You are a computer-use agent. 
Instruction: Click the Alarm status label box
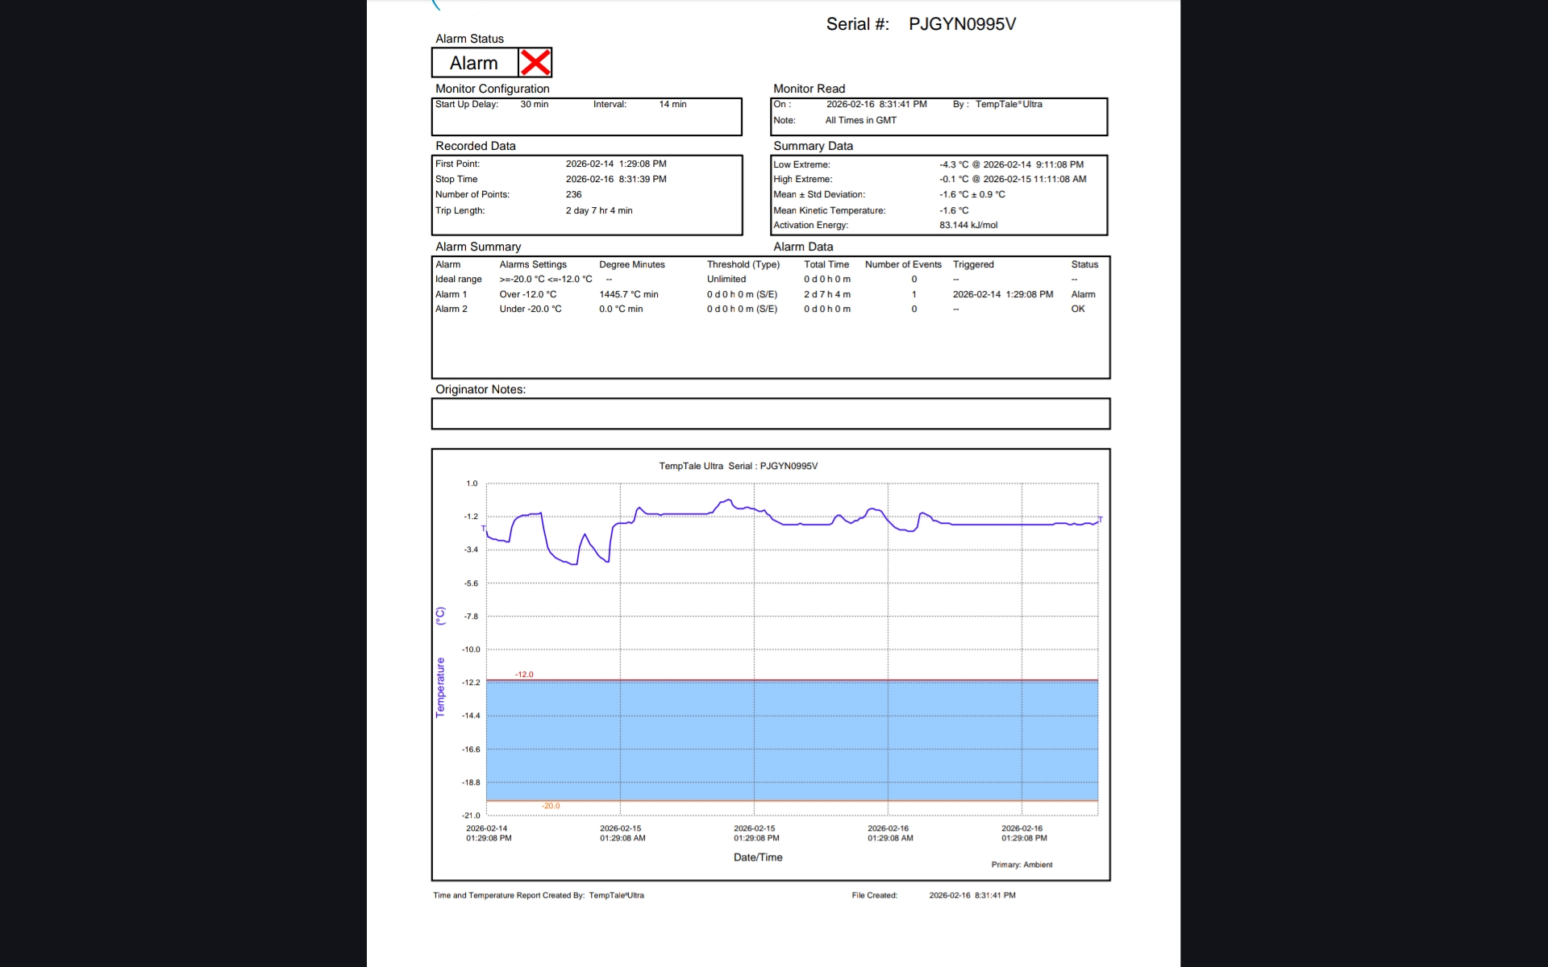(474, 63)
